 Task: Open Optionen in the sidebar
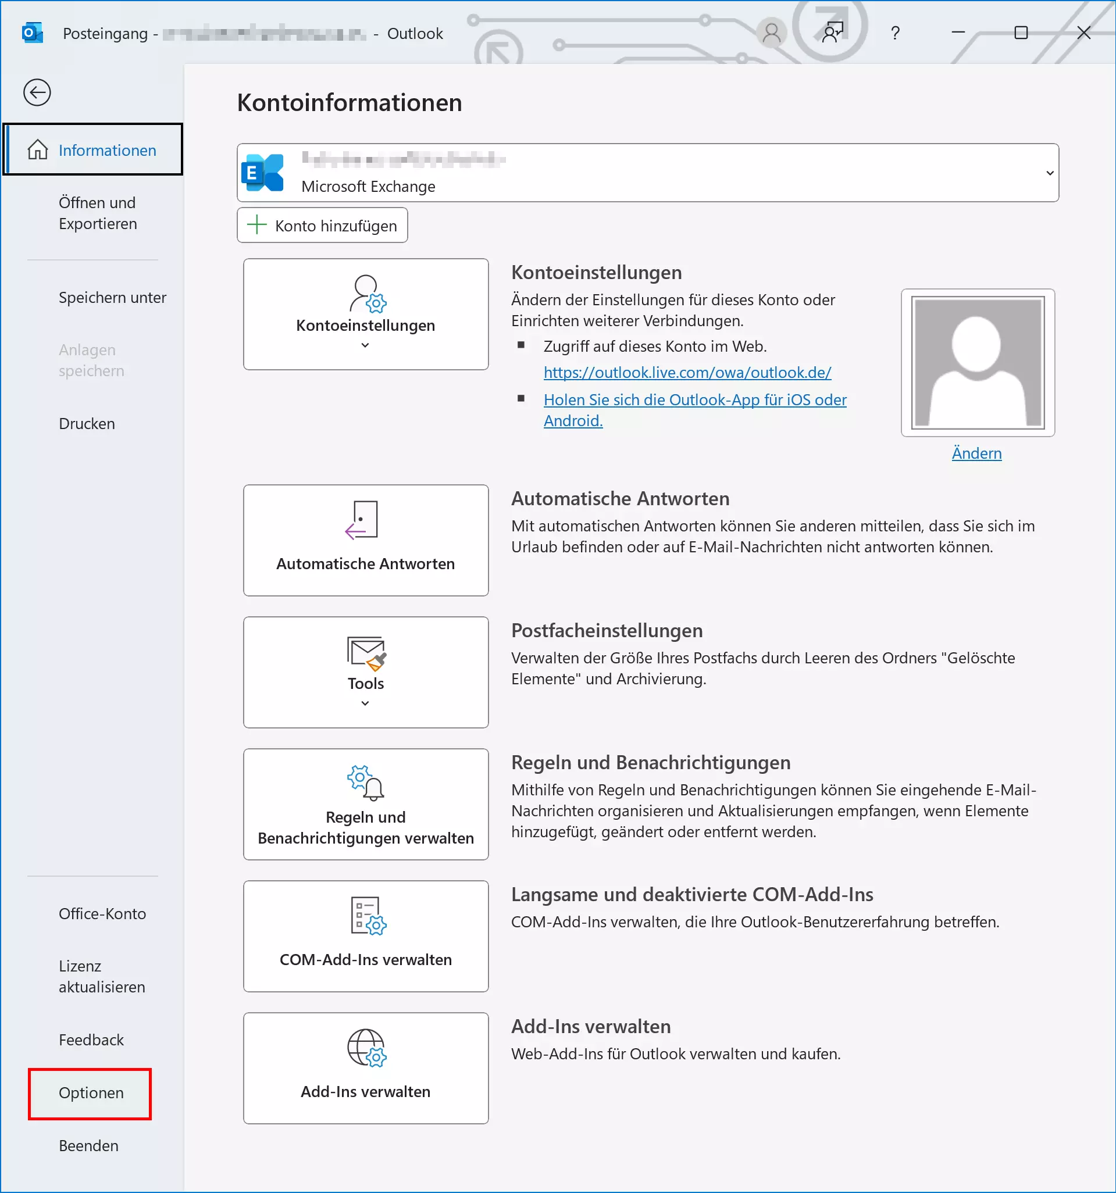coord(90,1094)
